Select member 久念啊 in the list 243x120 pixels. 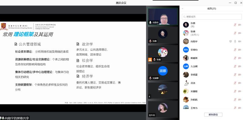[x=212, y=66]
